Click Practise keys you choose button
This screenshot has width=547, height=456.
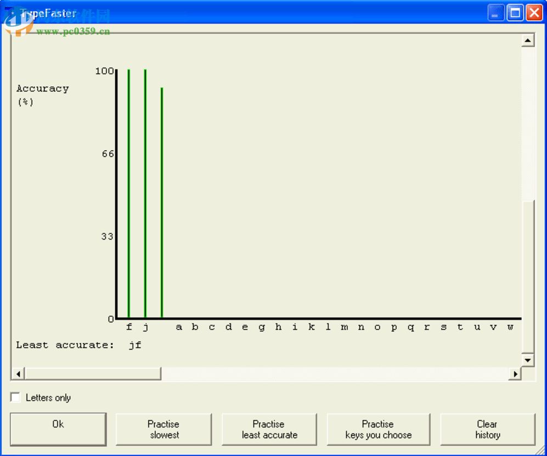click(x=379, y=429)
